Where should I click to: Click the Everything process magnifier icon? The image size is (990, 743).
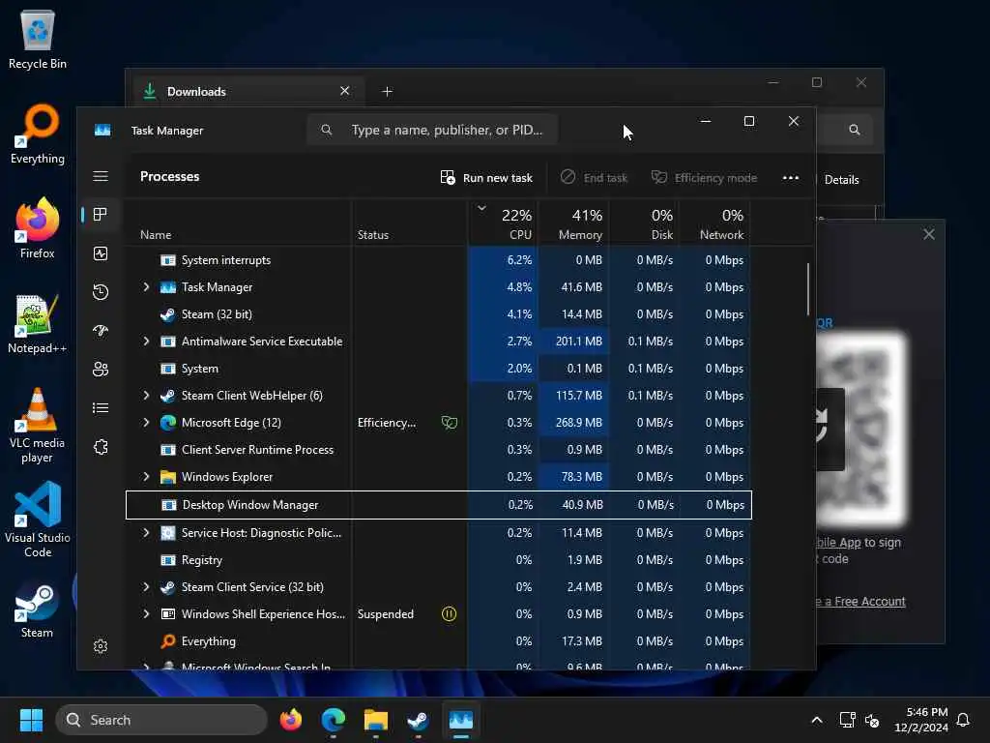pos(168,641)
